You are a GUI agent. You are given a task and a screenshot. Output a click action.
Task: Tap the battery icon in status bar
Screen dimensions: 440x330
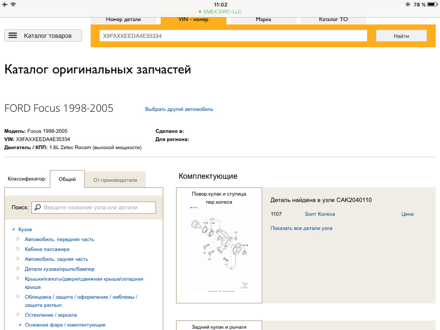click(432, 5)
